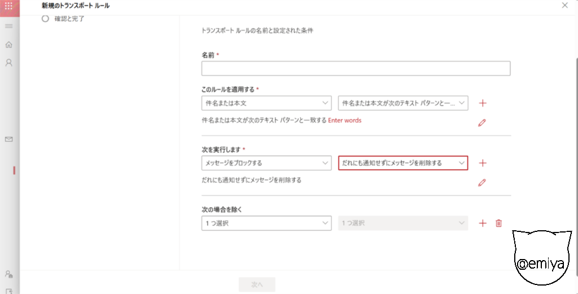
Task: Select the 確認と完了 step radio button
Action: pos(45,19)
